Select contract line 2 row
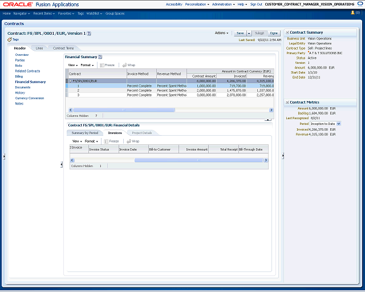 [170, 90]
